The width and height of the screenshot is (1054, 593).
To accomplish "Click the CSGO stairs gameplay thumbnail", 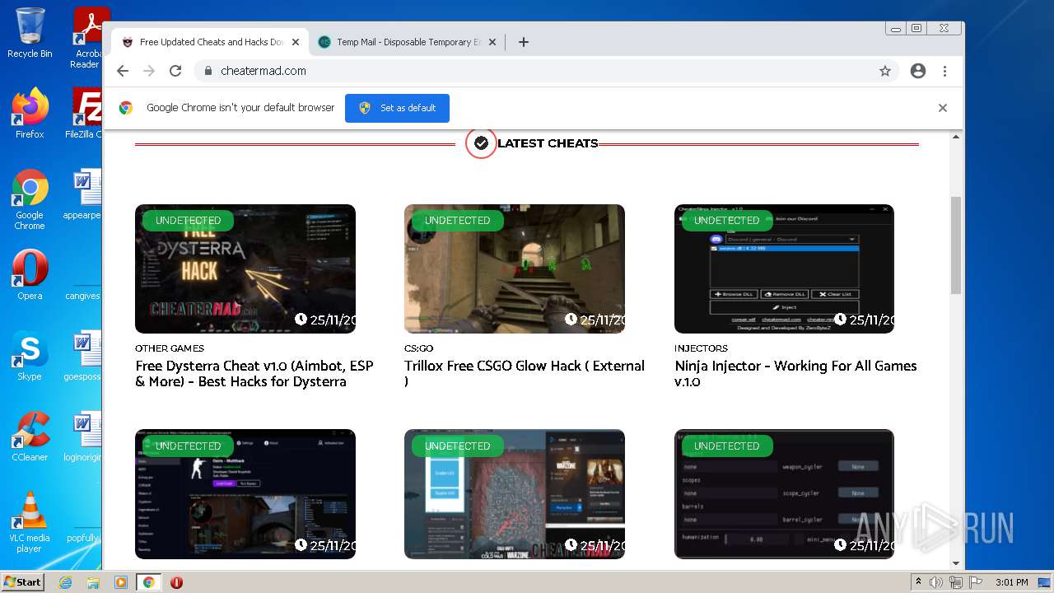I will point(515,268).
